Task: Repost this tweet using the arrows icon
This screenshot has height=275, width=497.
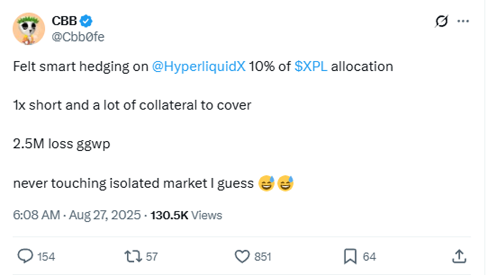Action: 133,256
